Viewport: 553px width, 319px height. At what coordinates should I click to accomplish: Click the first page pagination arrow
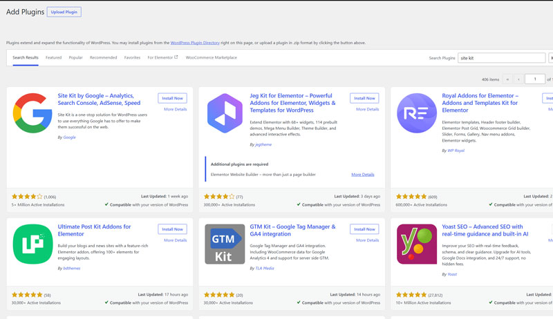click(x=507, y=79)
